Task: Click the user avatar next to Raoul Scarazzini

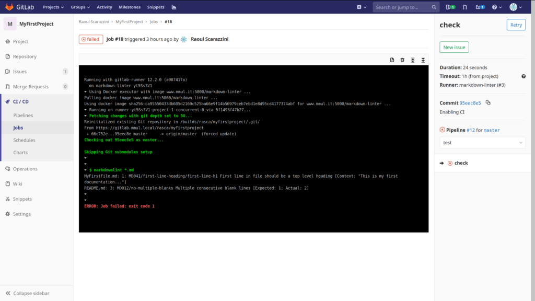Action: tap(184, 39)
